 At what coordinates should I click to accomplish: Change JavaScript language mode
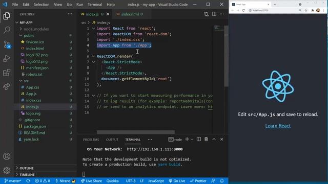coord(156,181)
